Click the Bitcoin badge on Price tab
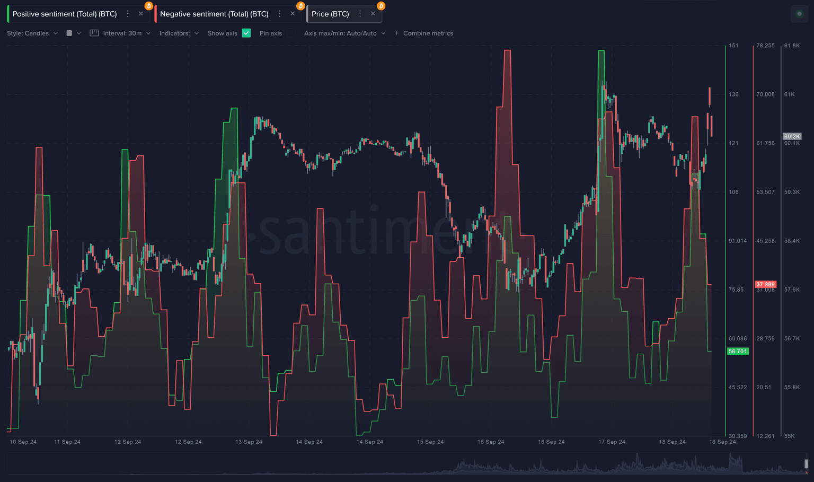The width and height of the screenshot is (814, 482). pyautogui.click(x=381, y=6)
